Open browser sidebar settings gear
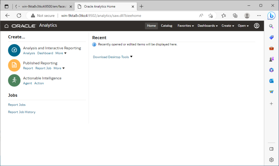 coord(271,160)
